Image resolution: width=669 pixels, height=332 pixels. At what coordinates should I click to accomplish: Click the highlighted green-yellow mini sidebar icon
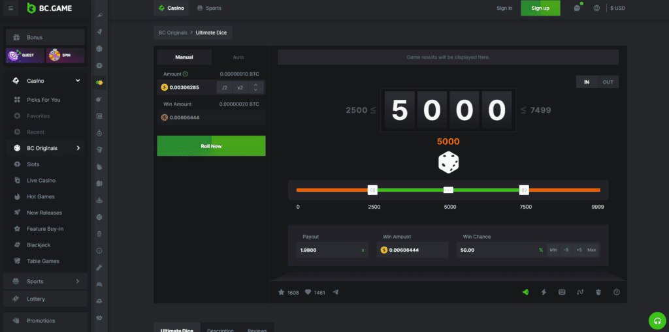click(99, 82)
